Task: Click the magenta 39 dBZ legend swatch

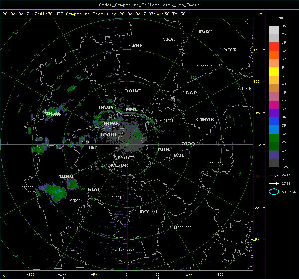Action: pos(274,105)
